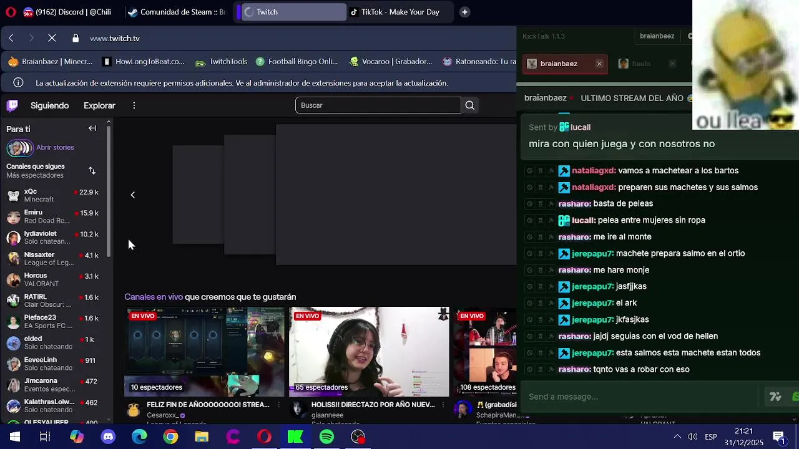Switch to Comunidad de Steam tab
The image size is (799, 449).
tap(176, 12)
